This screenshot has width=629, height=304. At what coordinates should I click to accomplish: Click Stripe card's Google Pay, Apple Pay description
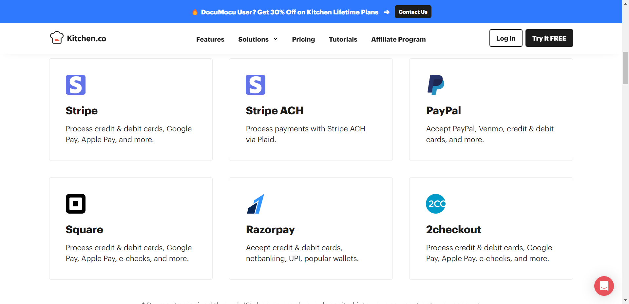click(128, 134)
